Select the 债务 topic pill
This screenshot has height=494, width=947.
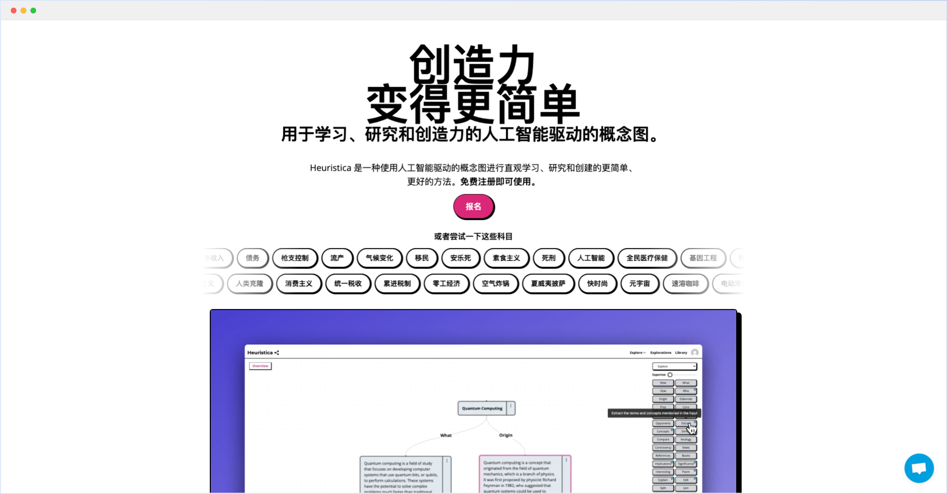[253, 258]
